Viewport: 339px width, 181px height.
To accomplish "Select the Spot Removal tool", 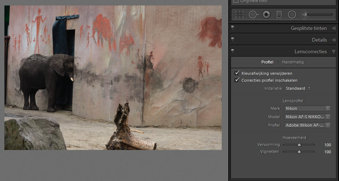I will pyautogui.click(x=253, y=15).
